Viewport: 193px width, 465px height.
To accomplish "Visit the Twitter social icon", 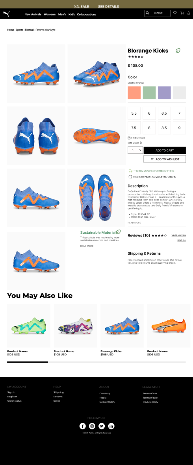I will coord(102,426).
